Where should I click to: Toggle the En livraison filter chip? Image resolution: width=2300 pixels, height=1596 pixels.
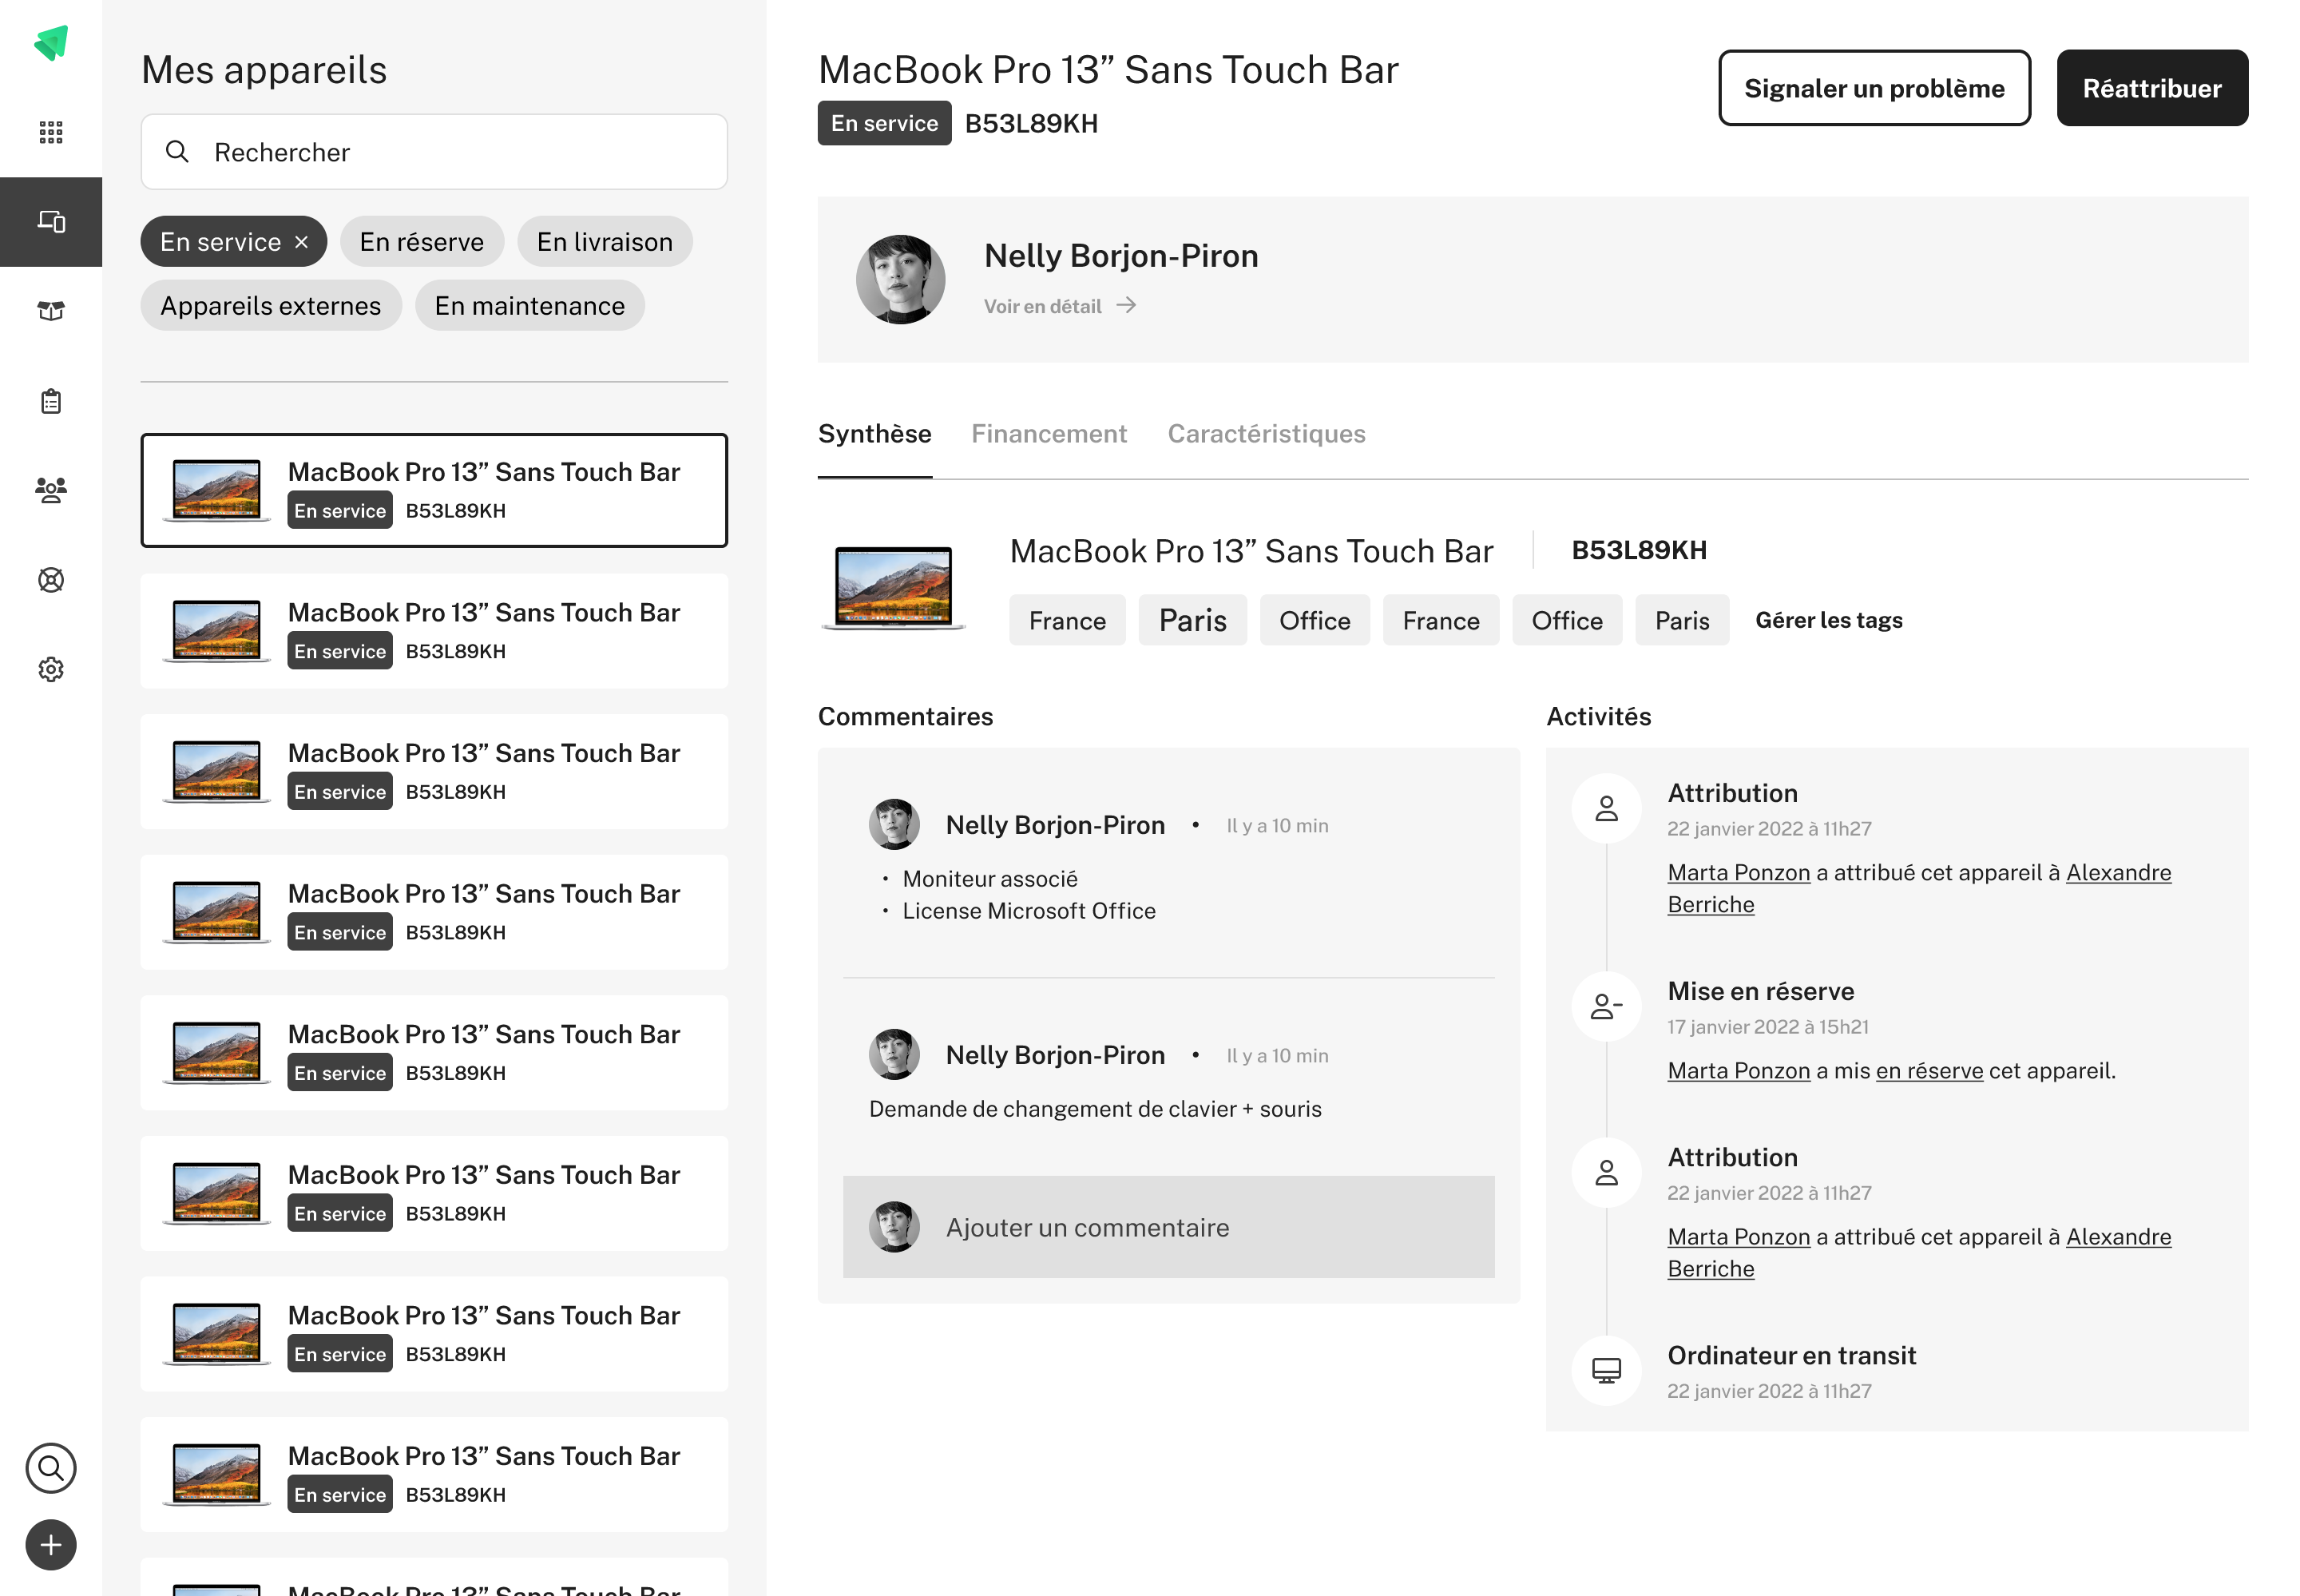point(604,242)
